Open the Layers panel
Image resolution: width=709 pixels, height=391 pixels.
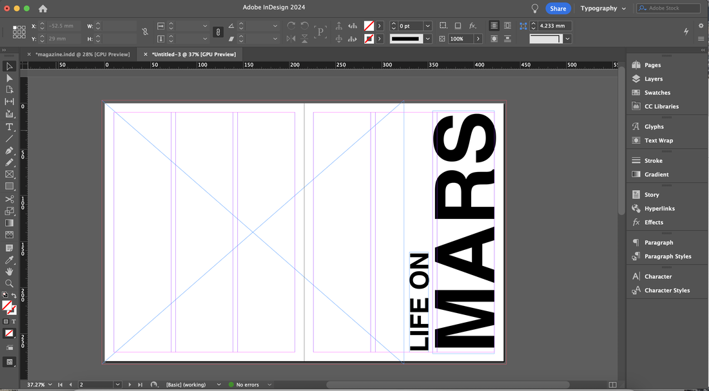654,79
